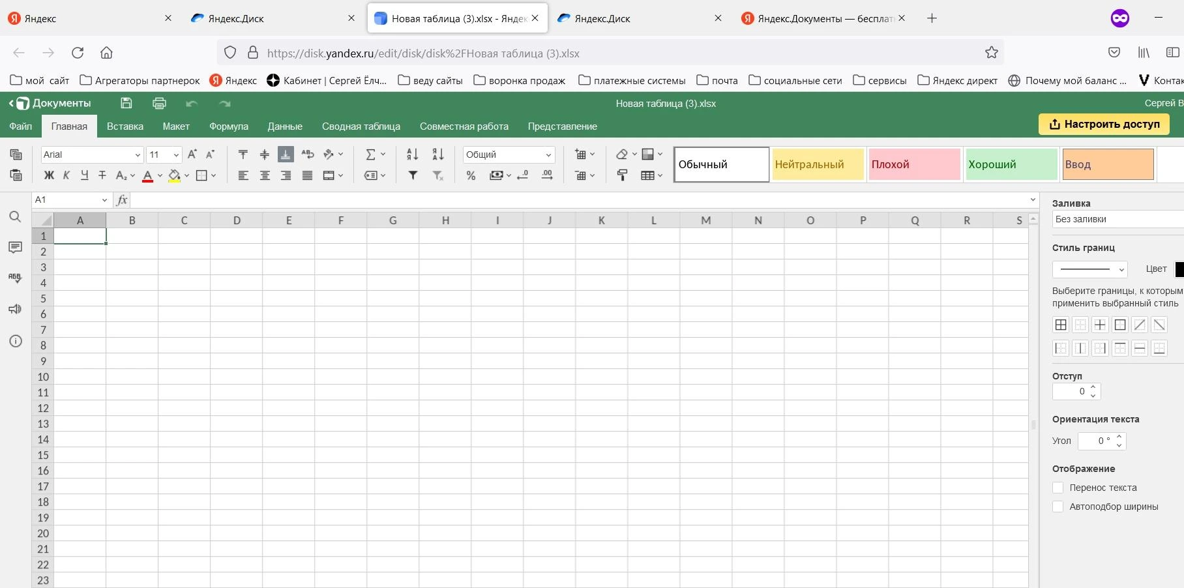The image size is (1184, 588).
Task: Sort ascending with the A-to-Я icon
Action: click(412, 154)
